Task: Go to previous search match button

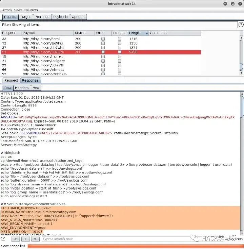Action: 15,239
